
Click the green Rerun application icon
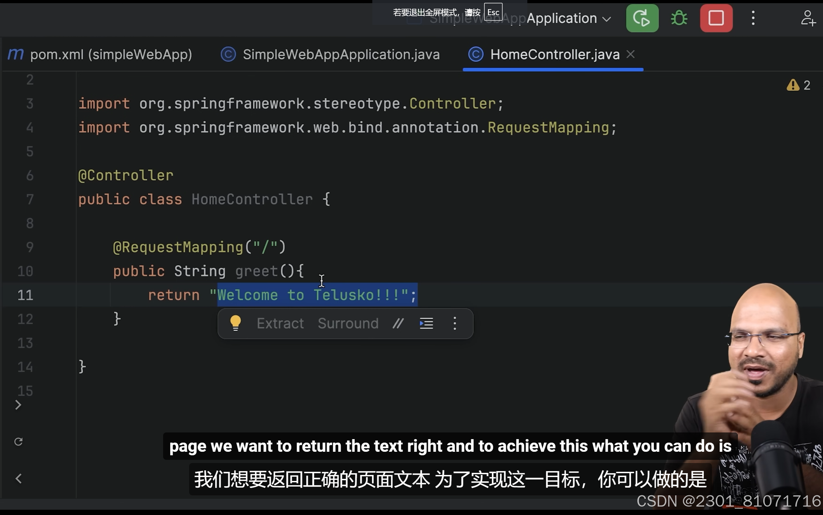pyautogui.click(x=642, y=18)
